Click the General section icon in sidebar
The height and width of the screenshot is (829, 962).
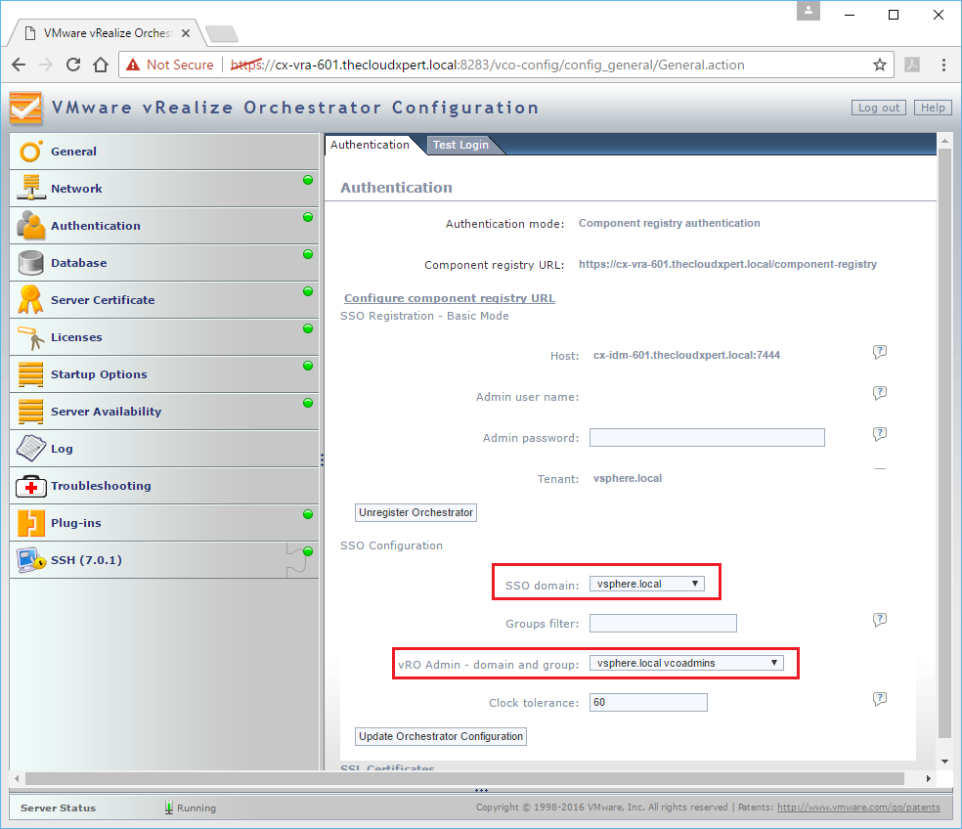[31, 152]
